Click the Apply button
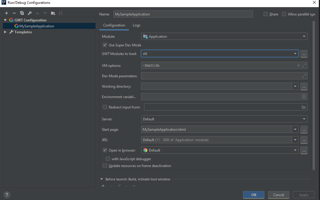Image resolution: width=320 pixels, height=200 pixels. (x=304, y=195)
